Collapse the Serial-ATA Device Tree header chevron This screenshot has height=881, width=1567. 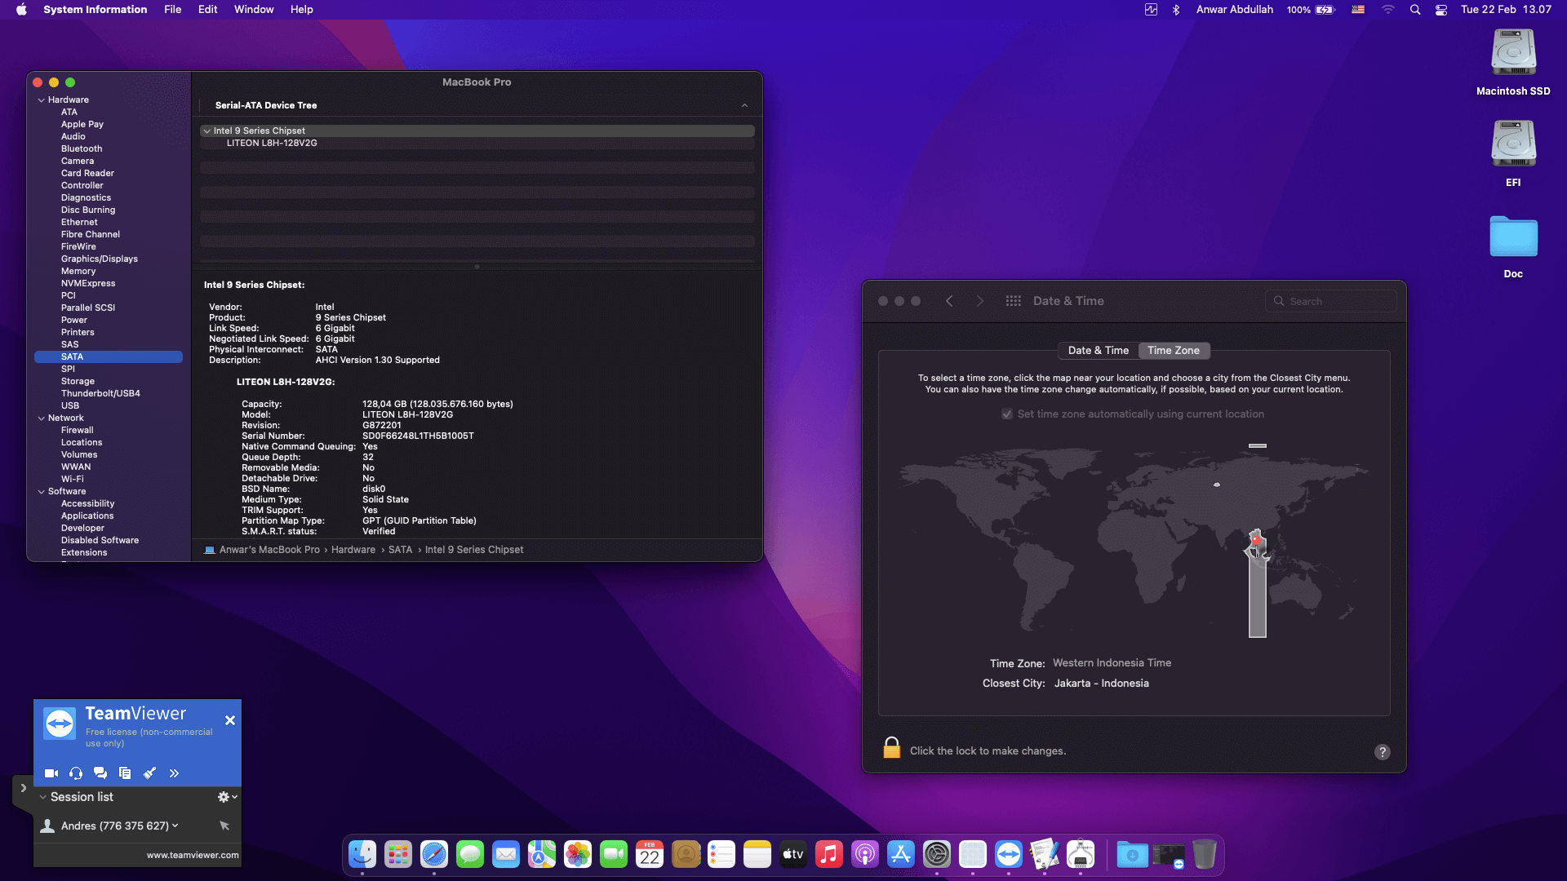point(744,106)
